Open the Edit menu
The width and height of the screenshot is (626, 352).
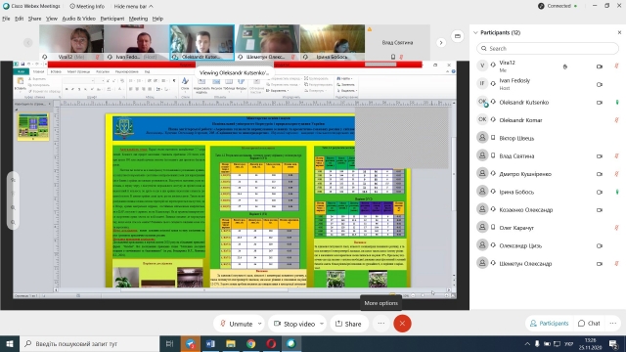click(x=20, y=19)
